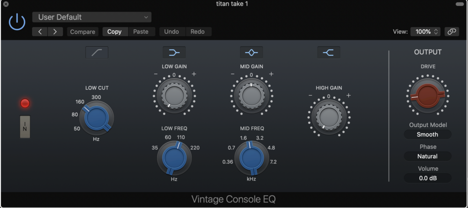Click the link icon beside View
The image size is (468, 208).
pyautogui.click(x=452, y=32)
